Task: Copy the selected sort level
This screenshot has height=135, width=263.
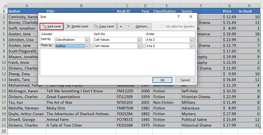Action: click(104, 27)
